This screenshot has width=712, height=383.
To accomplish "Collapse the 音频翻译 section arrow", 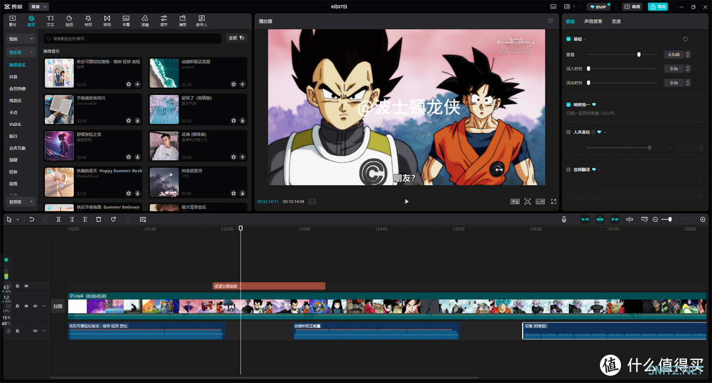I will (599, 169).
